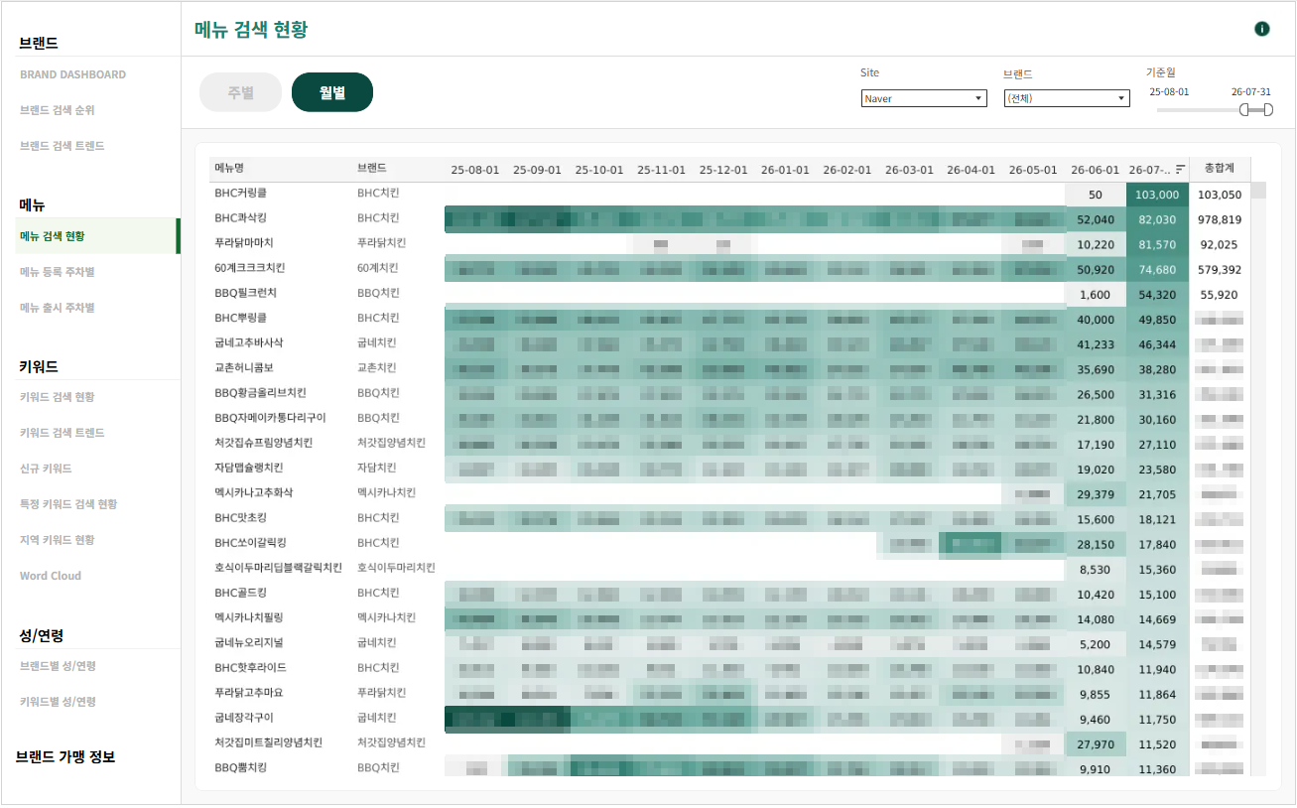Click the 총합계 column header
Screen dimensions: 1297x808
coord(1220,169)
